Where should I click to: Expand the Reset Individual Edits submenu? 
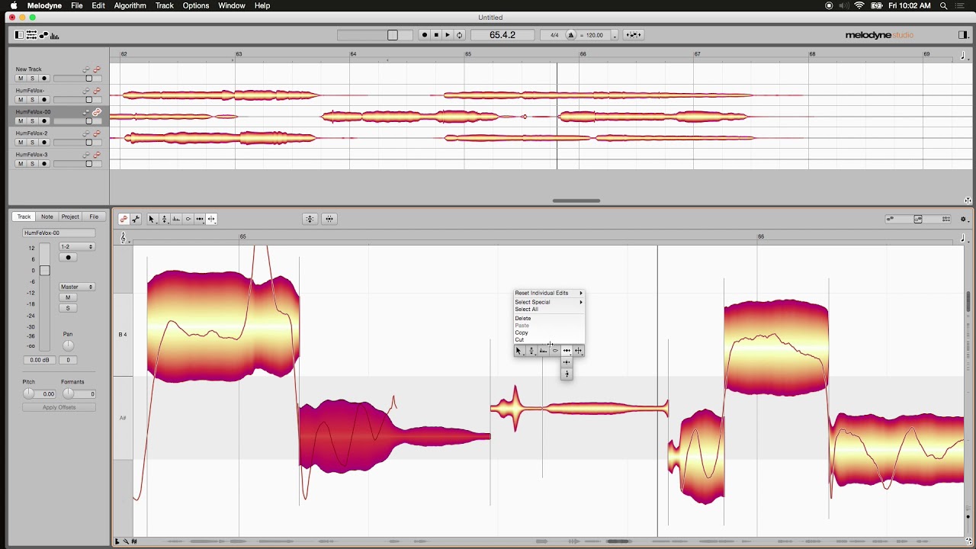pos(548,293)
